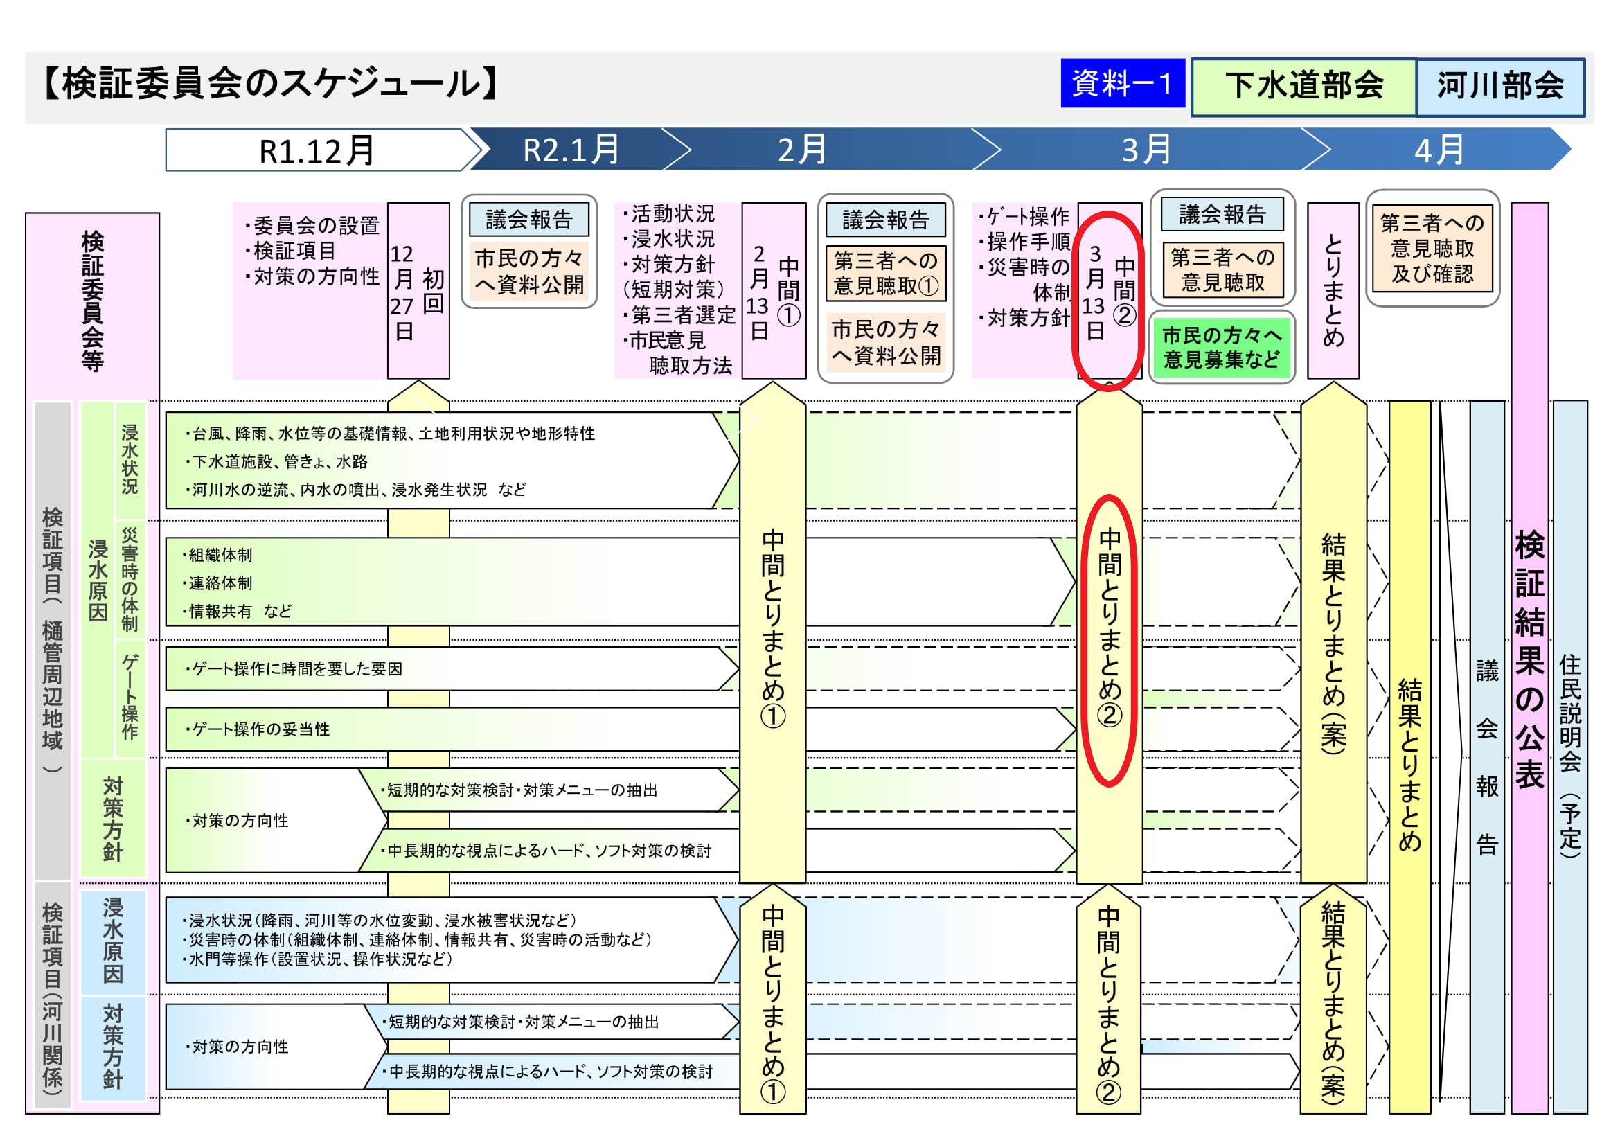
Task: Click the text ・操作手順
Action: point(1024,242)
